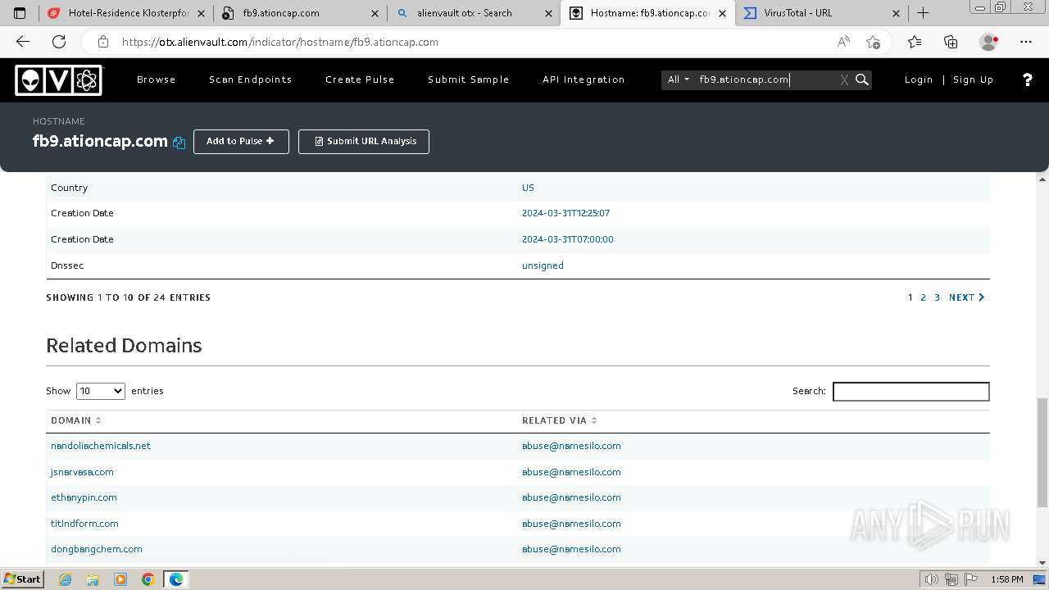1049x590 pixels.
Task: Go to page 2 of entries
Action: [x=924, y=297]
